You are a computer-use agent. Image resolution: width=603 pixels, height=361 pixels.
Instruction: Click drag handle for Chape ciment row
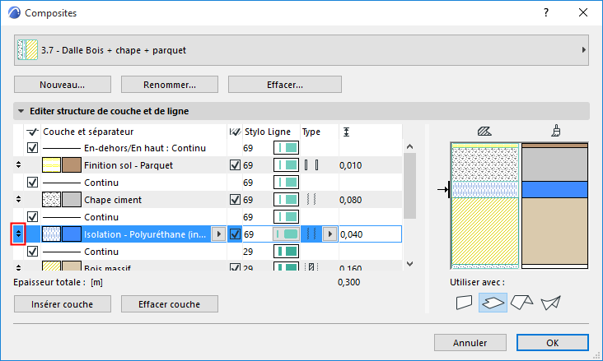pyautogui.click(x=18, y=199)
